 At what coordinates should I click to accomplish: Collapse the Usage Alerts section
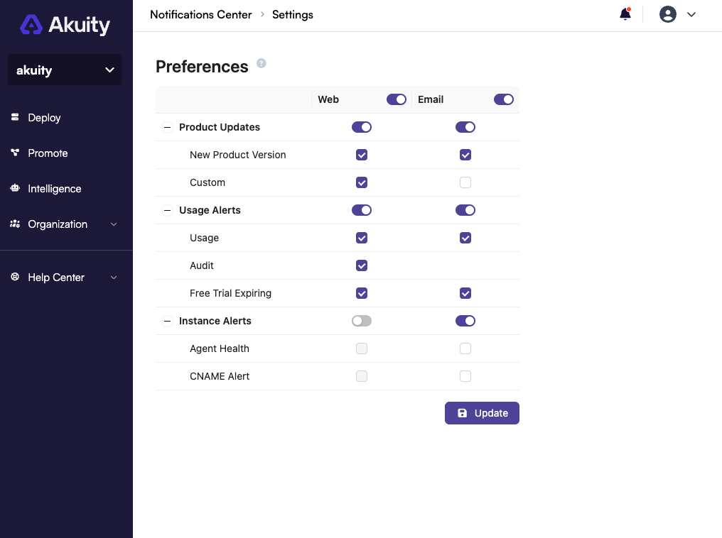168,211
